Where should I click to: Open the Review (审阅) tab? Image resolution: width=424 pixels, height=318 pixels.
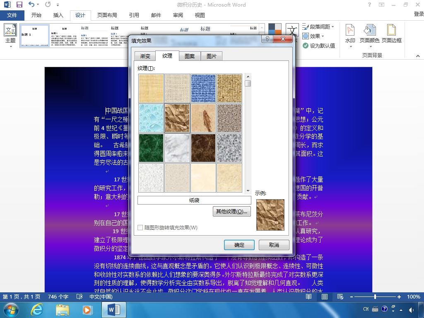point(178,15)
